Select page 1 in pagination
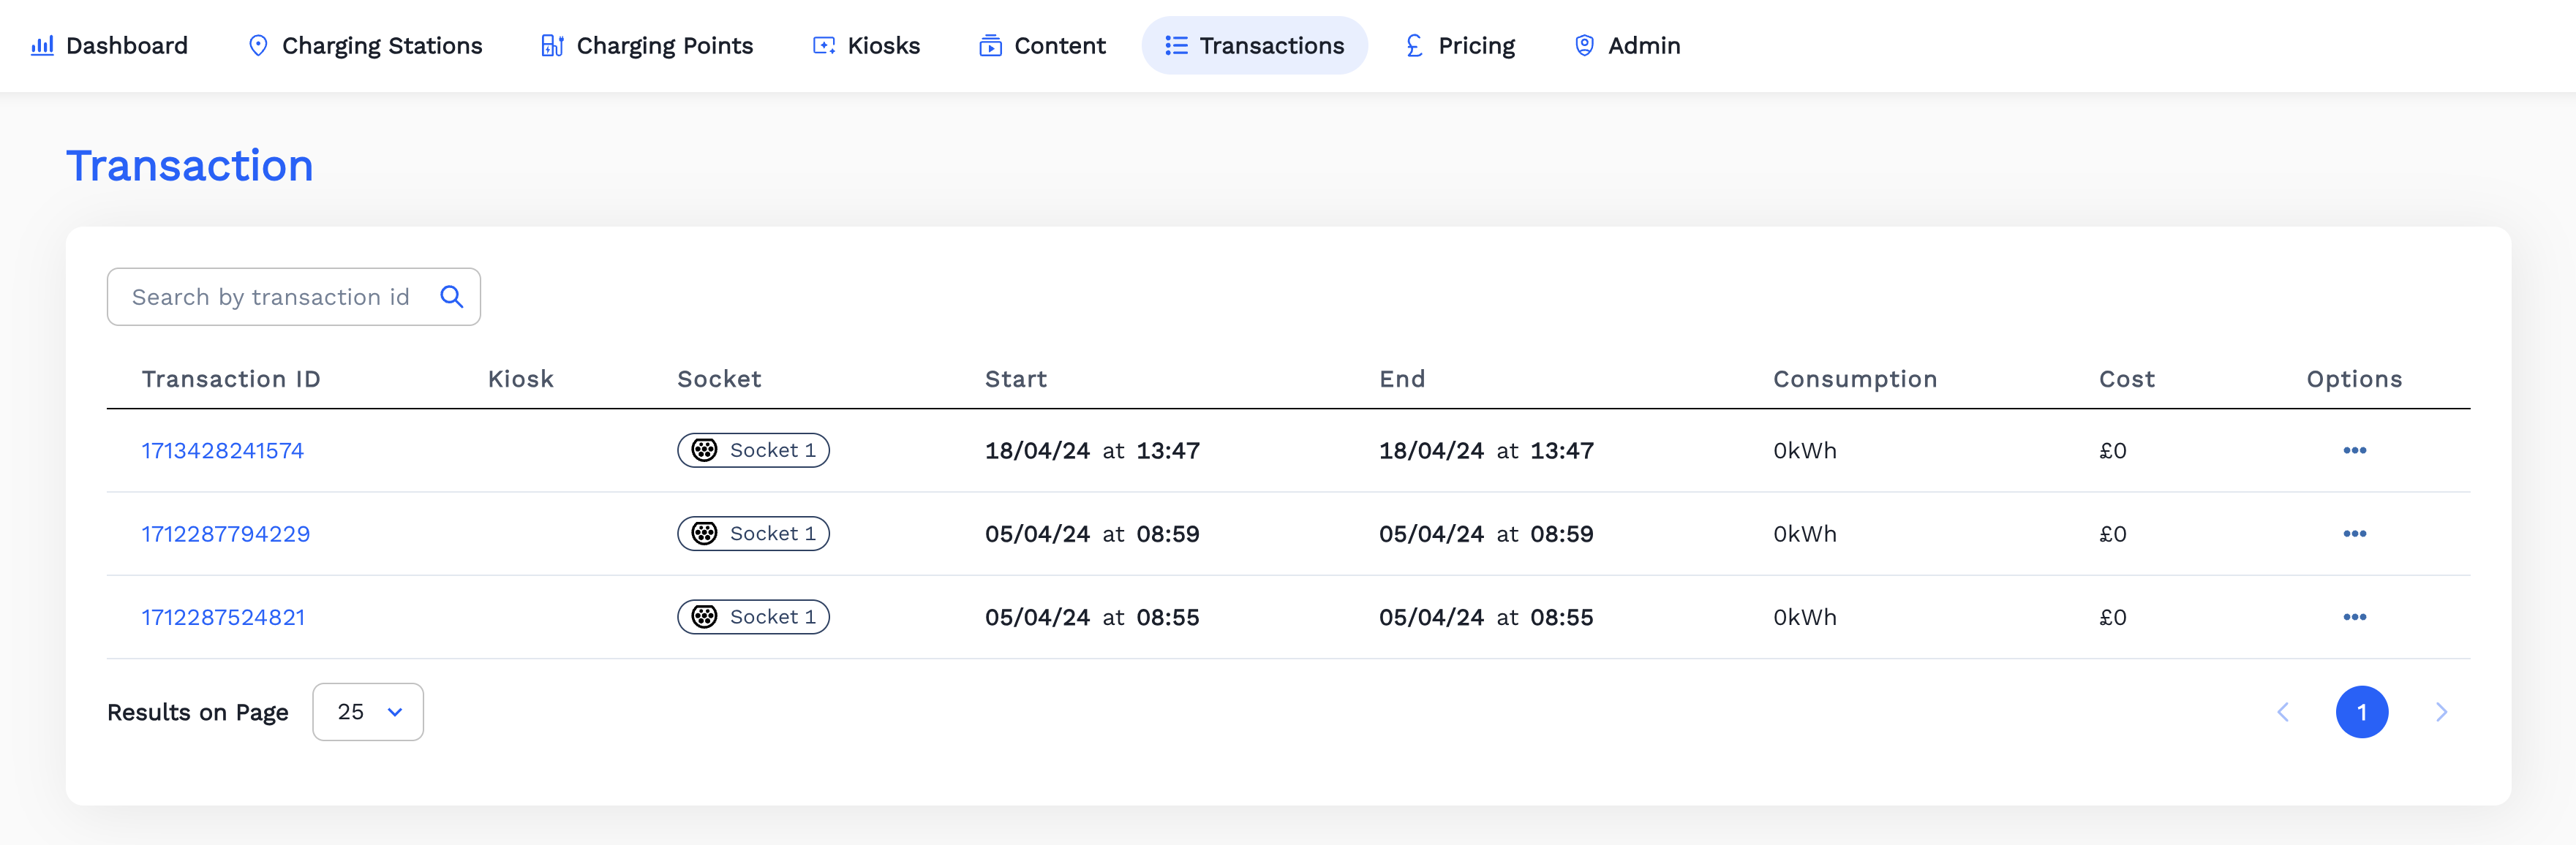The height and width of the screenshot is (845, 2576). coord(2362,711)
